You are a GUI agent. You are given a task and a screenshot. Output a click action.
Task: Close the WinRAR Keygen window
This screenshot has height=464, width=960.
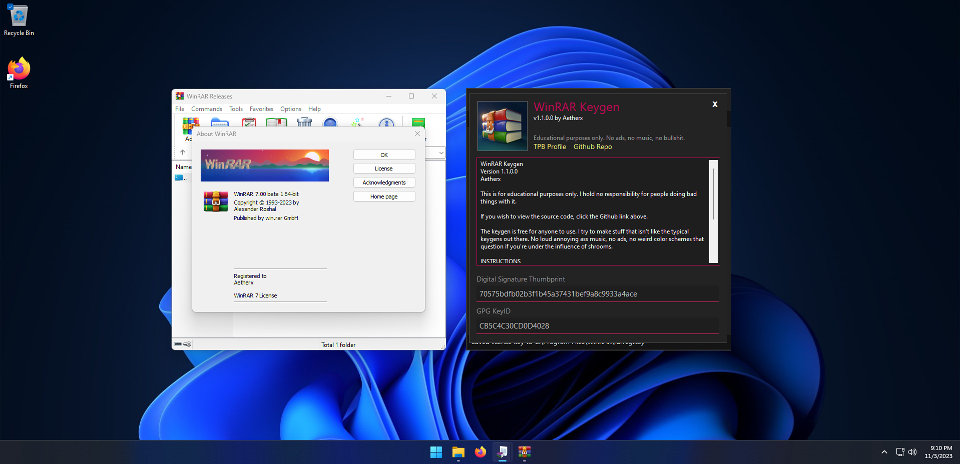click(x=715, y=104)
